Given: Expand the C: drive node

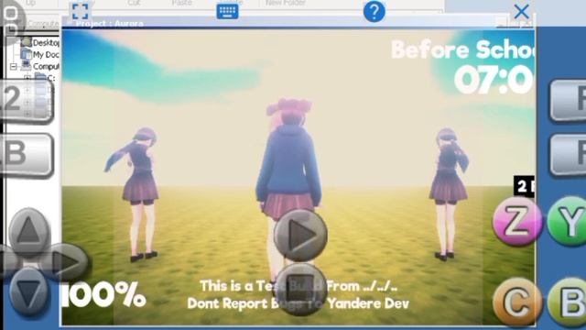Looking at the screenshot, I should (27, 78).
